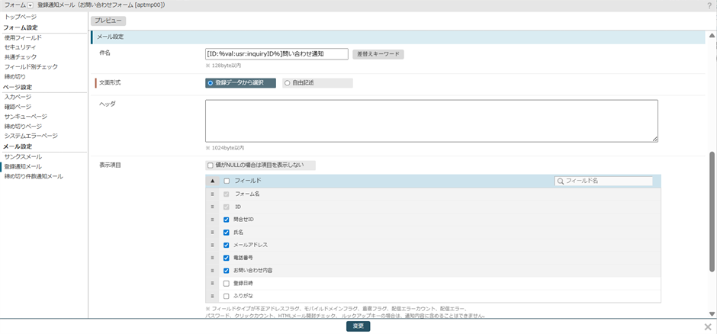
Task: Uncheck the メールアドレス checkbox
Action: [227, 245]
